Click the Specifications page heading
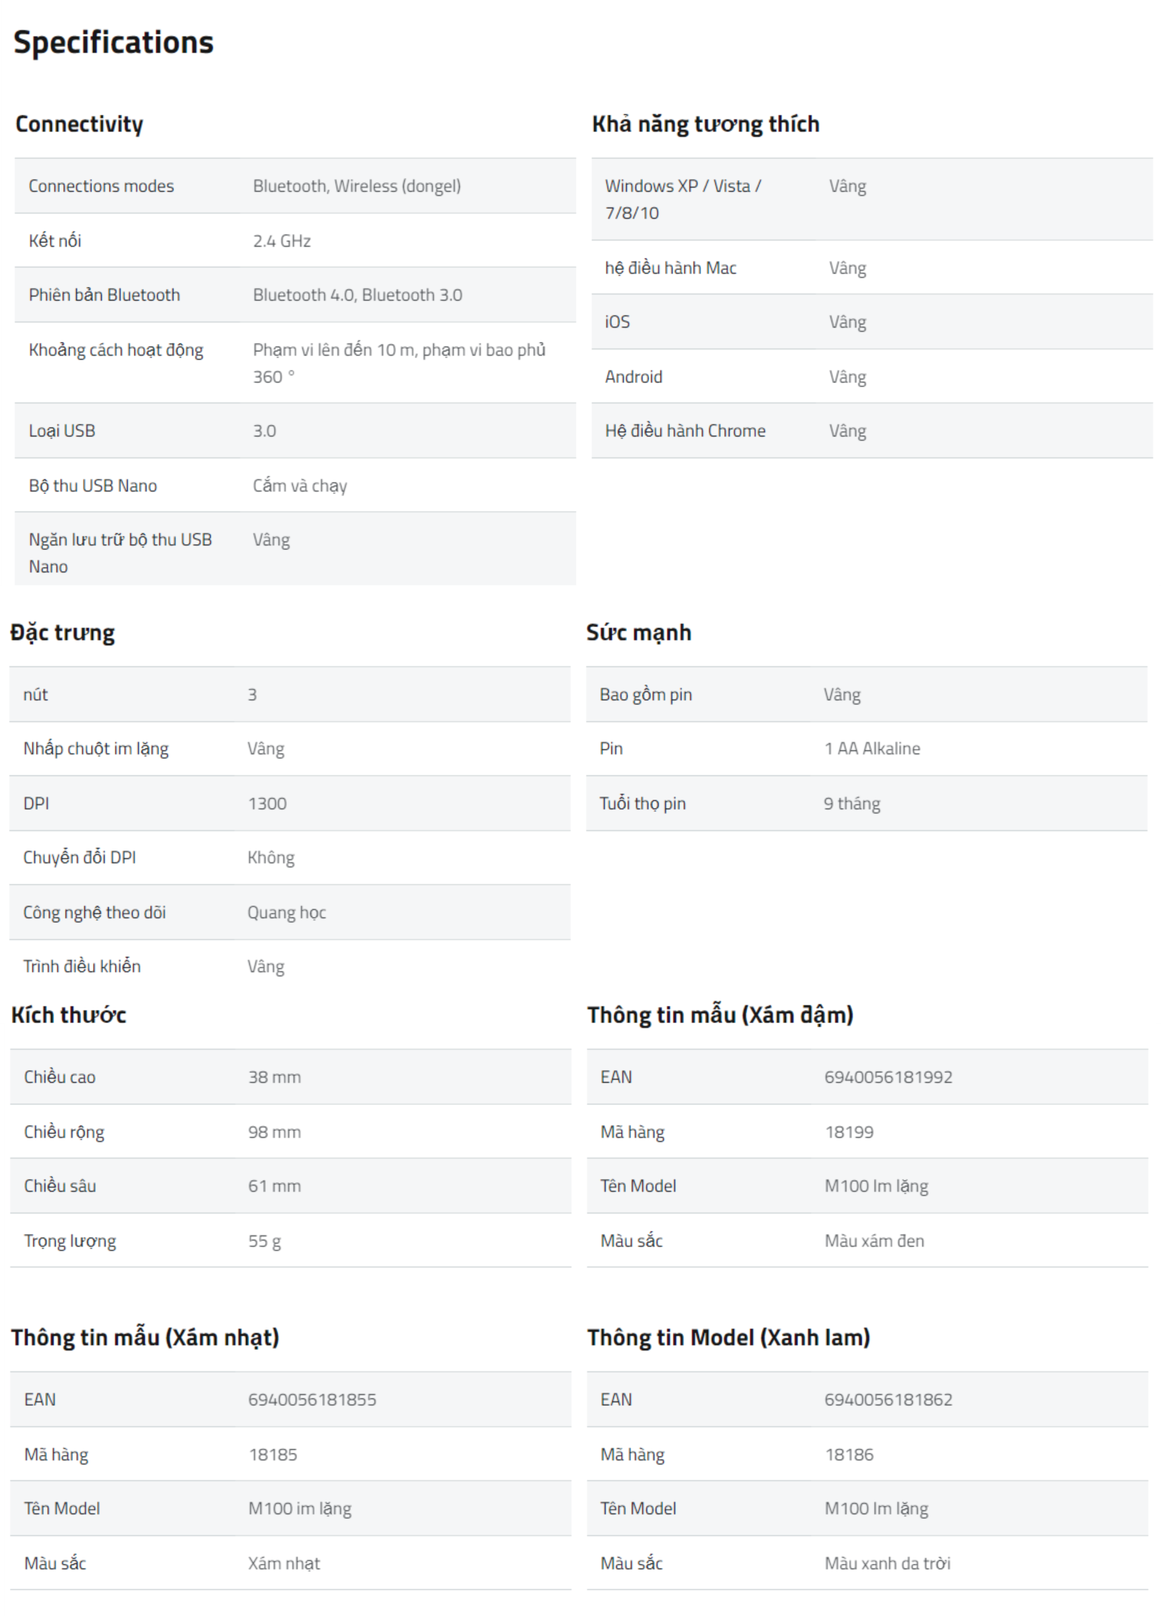Viewport: 1161px width, 1616px height. click(113, 43)
